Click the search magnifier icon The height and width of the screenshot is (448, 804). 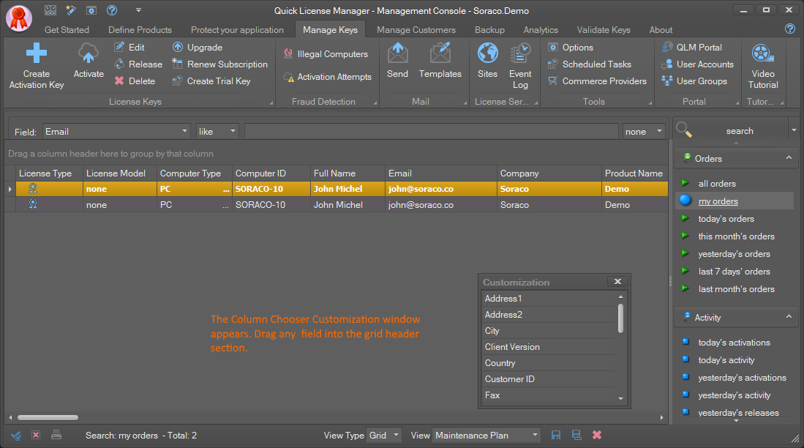684,130
